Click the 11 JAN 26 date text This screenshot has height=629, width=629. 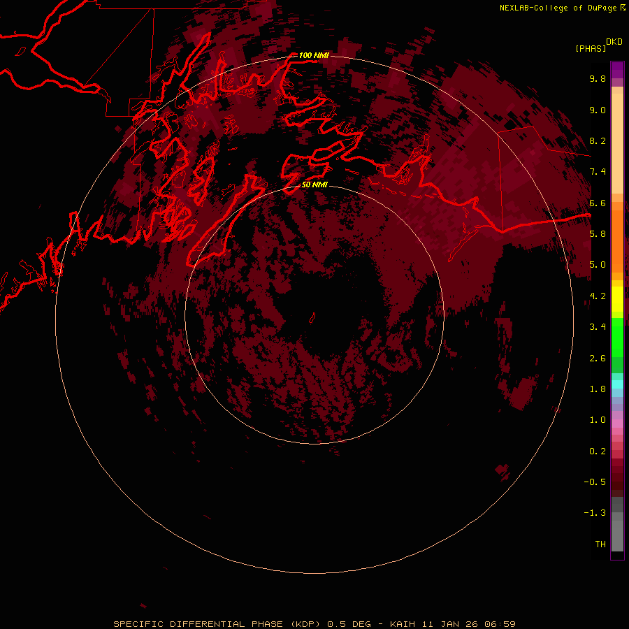[x=450, y=624]
